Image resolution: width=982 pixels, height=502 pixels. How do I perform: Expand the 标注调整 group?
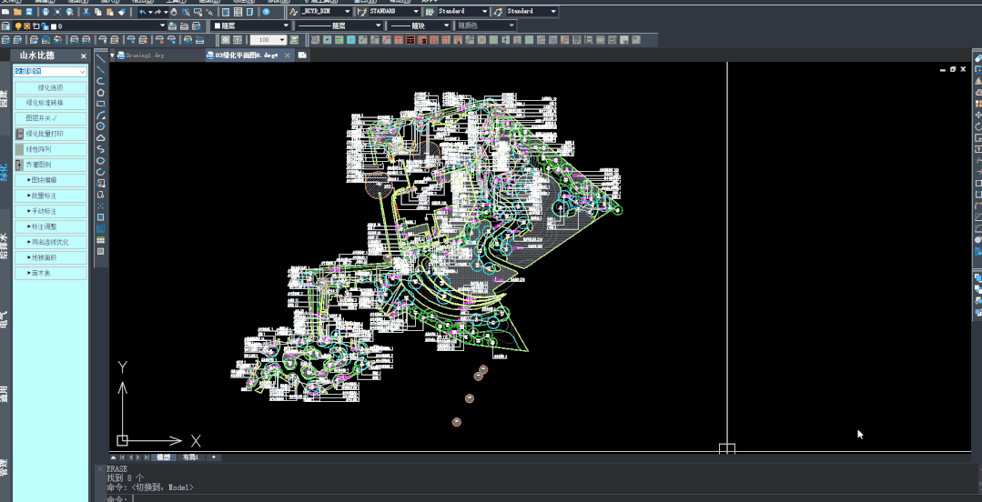[51, 226]
